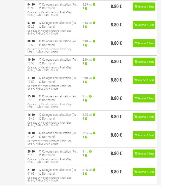Reserve 1 seat on the 04:10 bus
The width and height of the screenshot is (192, 186).
(x=144, y=7)
